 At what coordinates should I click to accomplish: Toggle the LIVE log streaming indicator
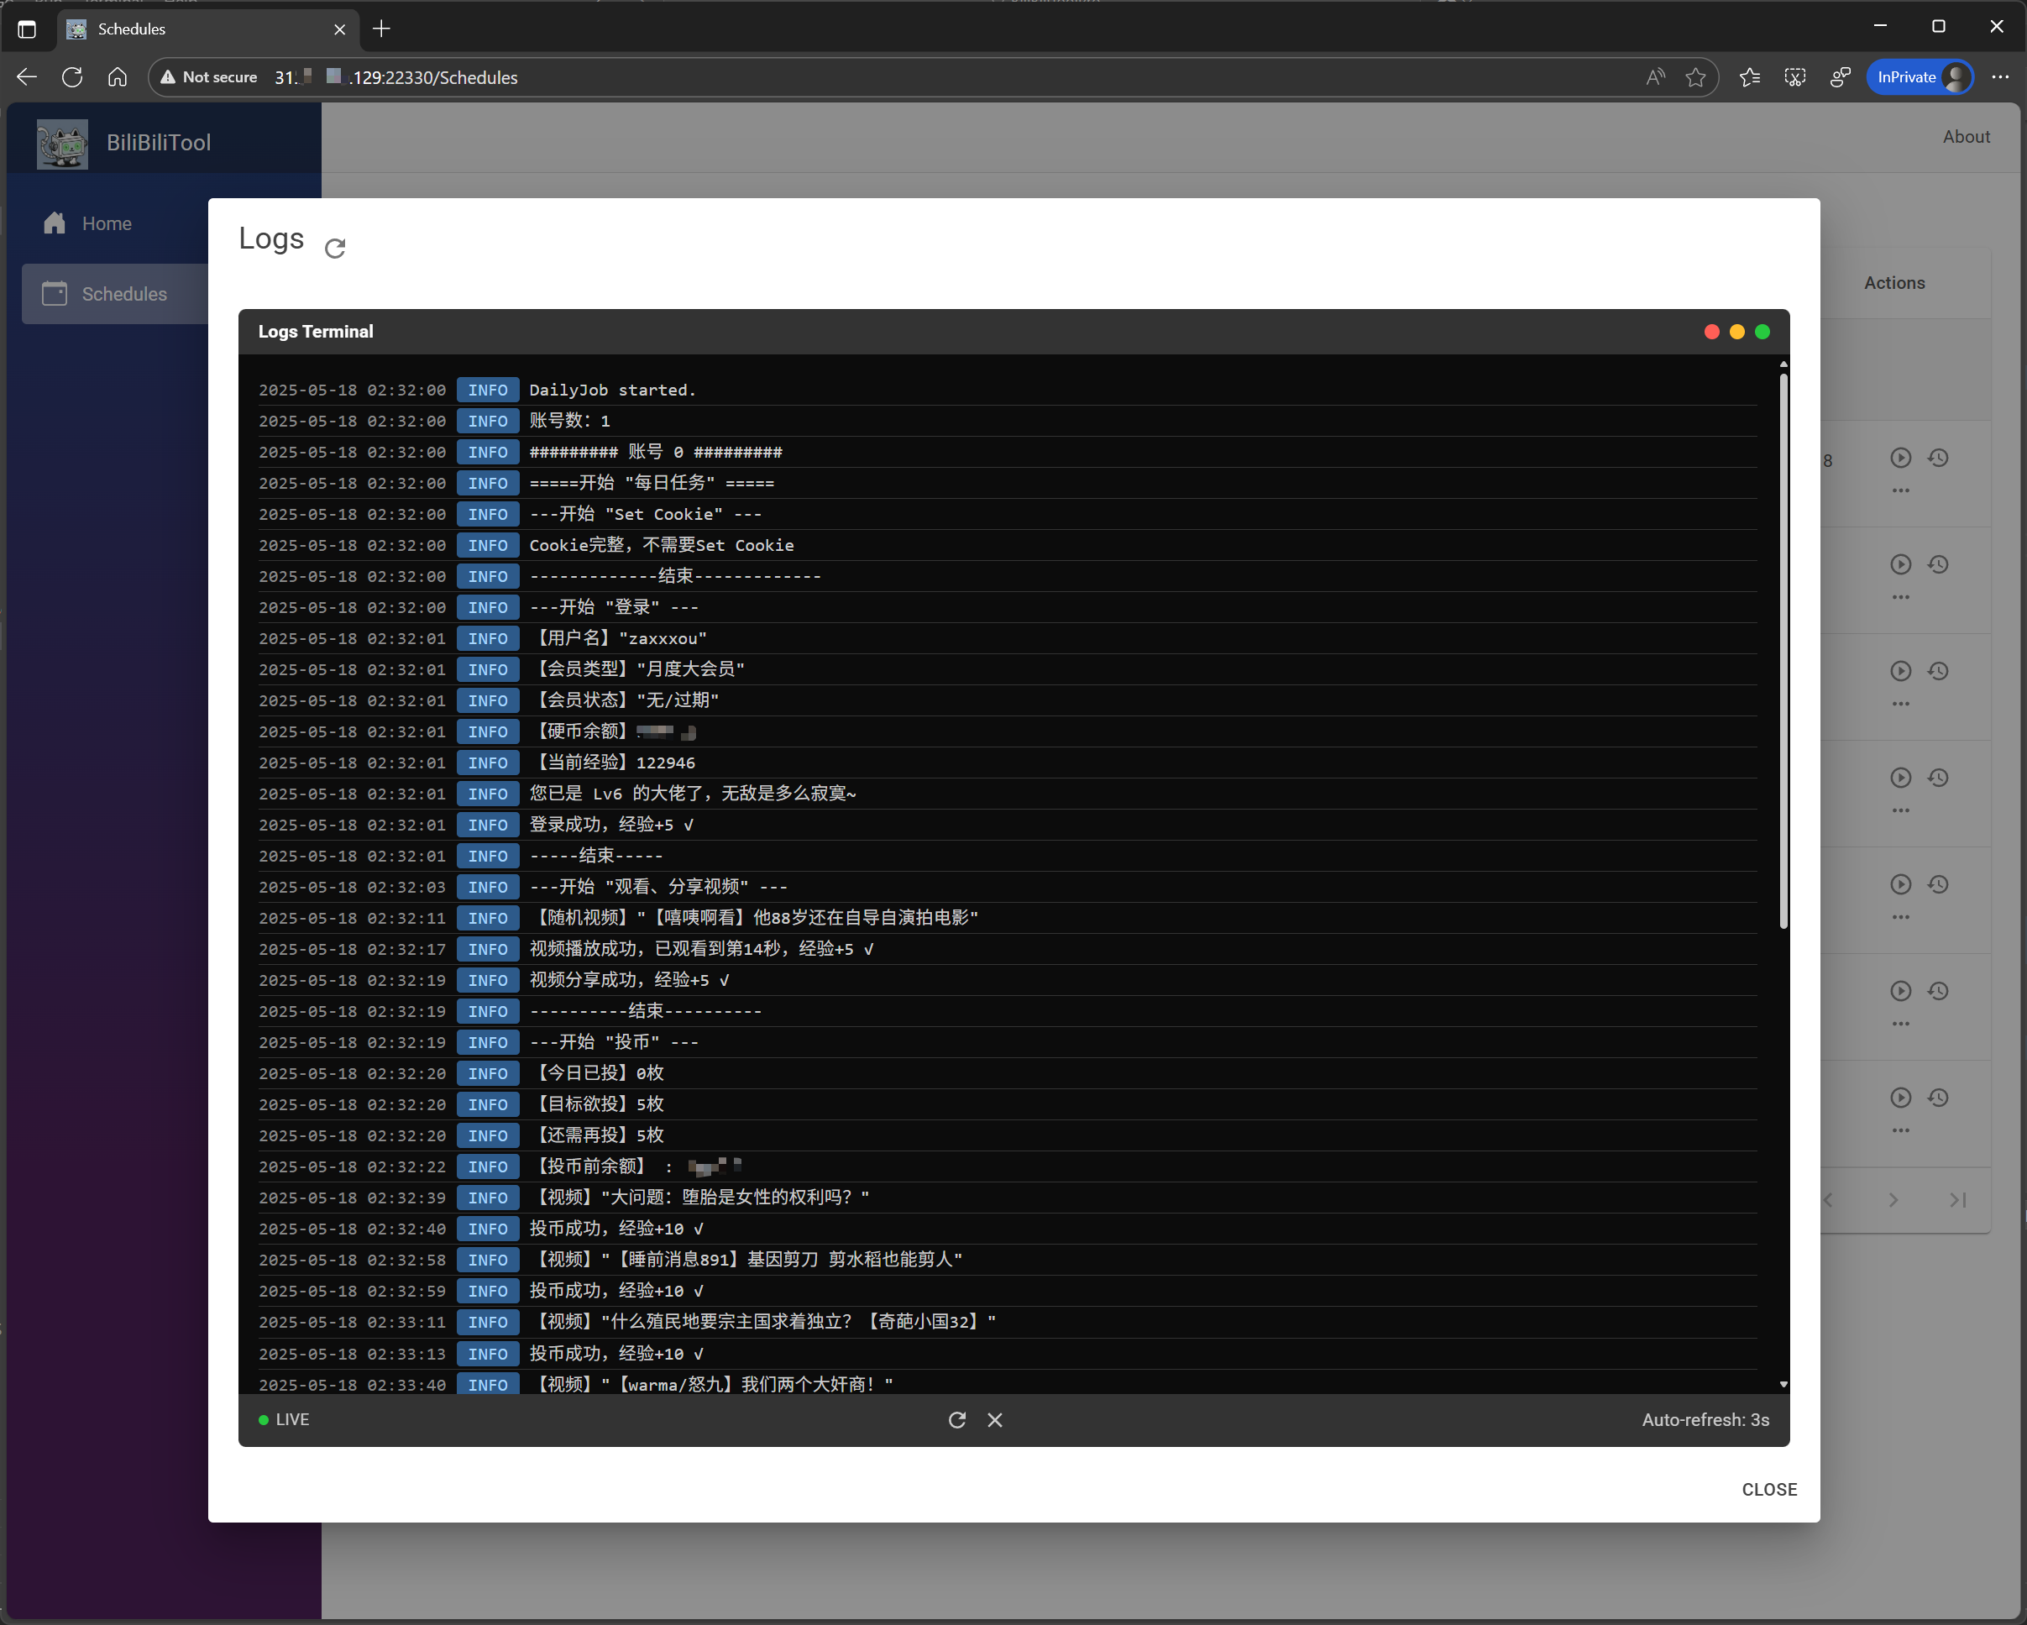pos(283,1420)
